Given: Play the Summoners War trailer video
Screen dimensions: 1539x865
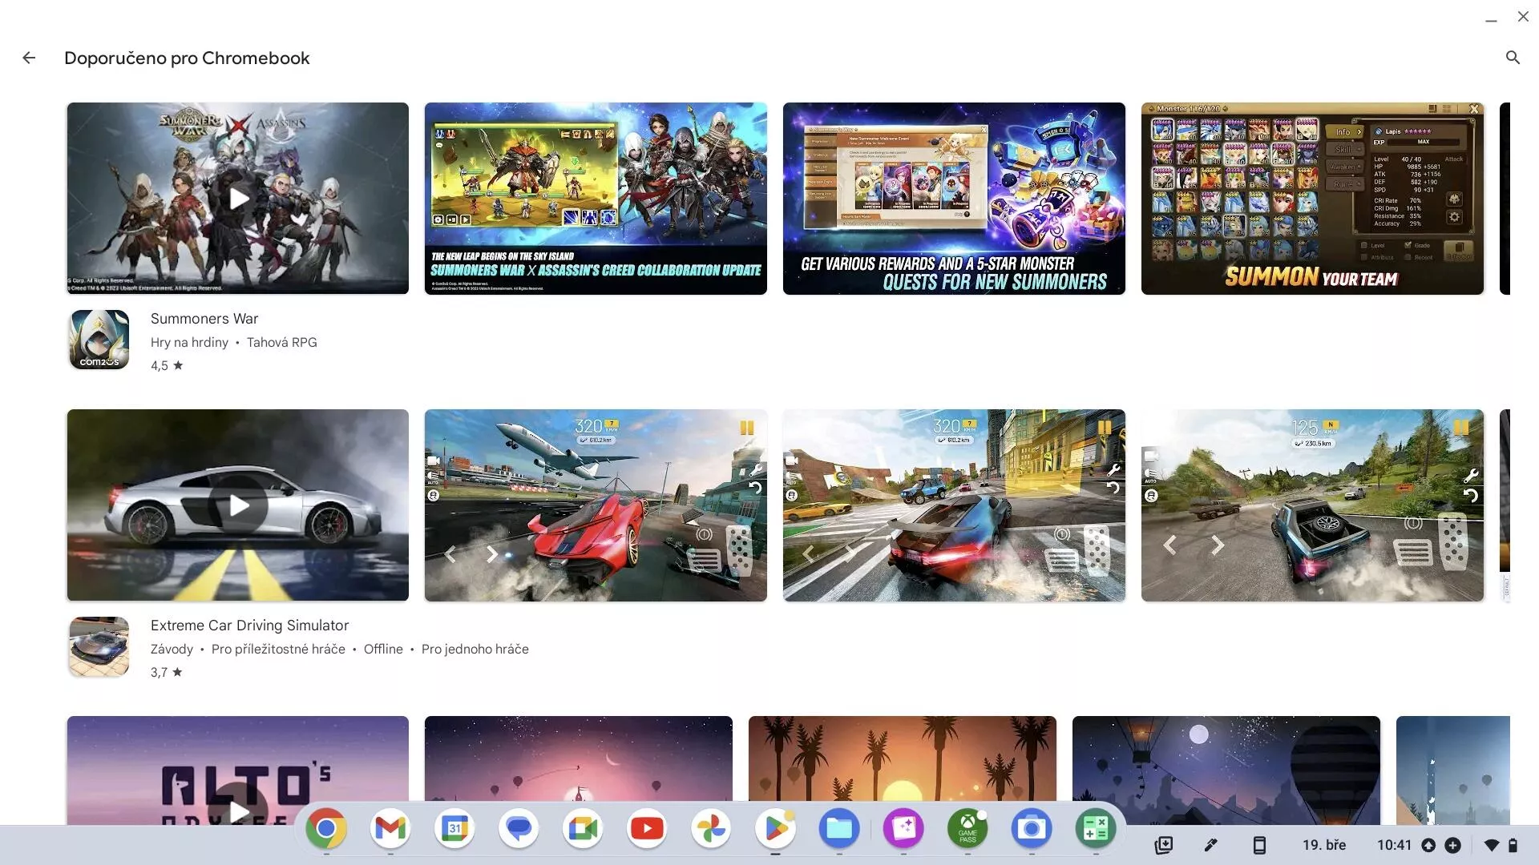Looking at the screenshot, I should [238, 199].
